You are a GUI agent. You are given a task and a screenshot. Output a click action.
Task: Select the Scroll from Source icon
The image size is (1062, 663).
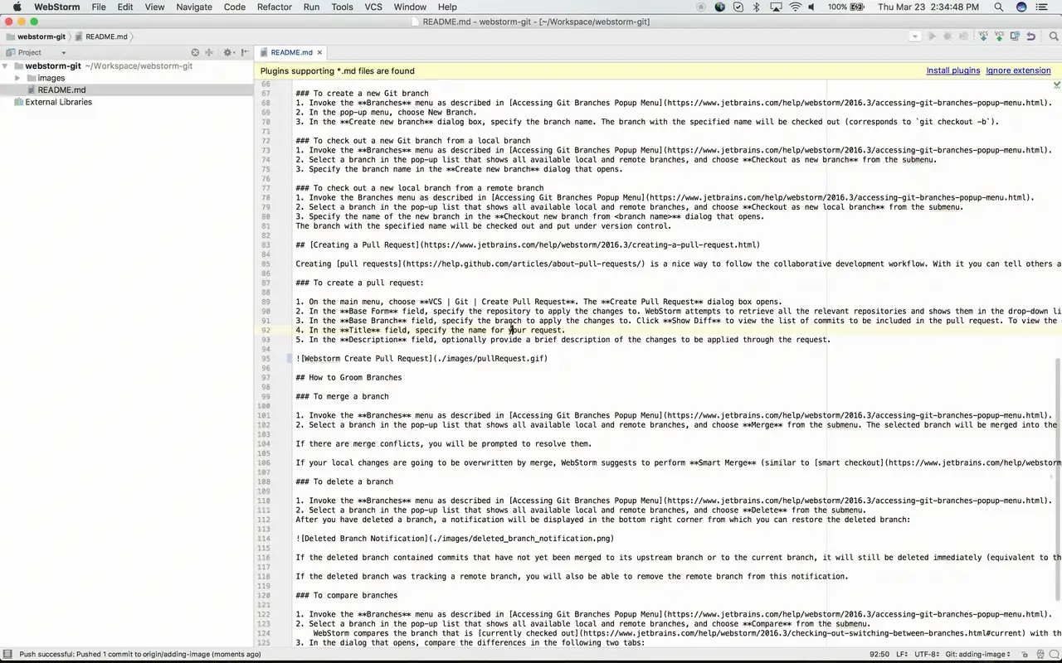tap(195, 51)
